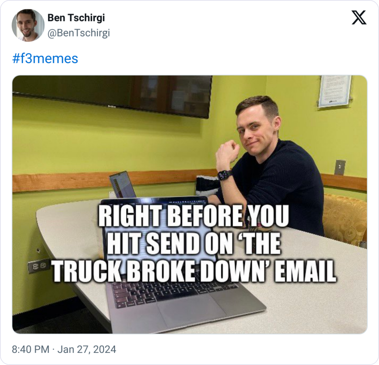Open the 8:40 PM timestamp
Viewport: 379px width, 365px height.
click(30, 349)
